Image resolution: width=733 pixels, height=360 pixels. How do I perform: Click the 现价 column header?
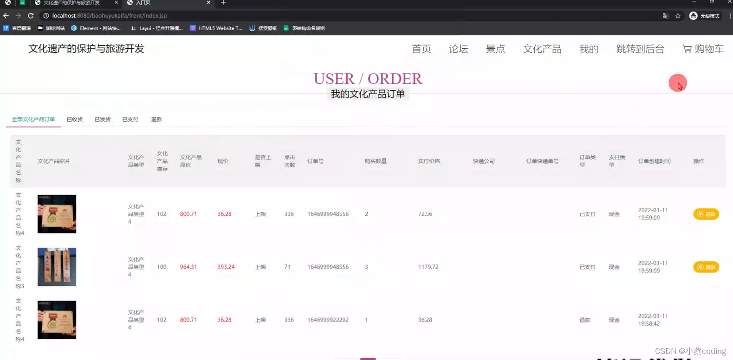coord(223,161)
